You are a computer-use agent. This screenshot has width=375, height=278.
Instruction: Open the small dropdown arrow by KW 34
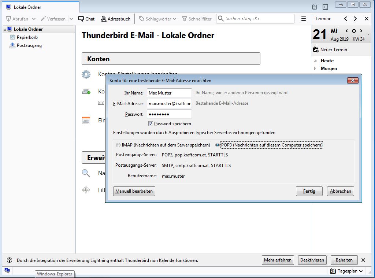[368, 34]
